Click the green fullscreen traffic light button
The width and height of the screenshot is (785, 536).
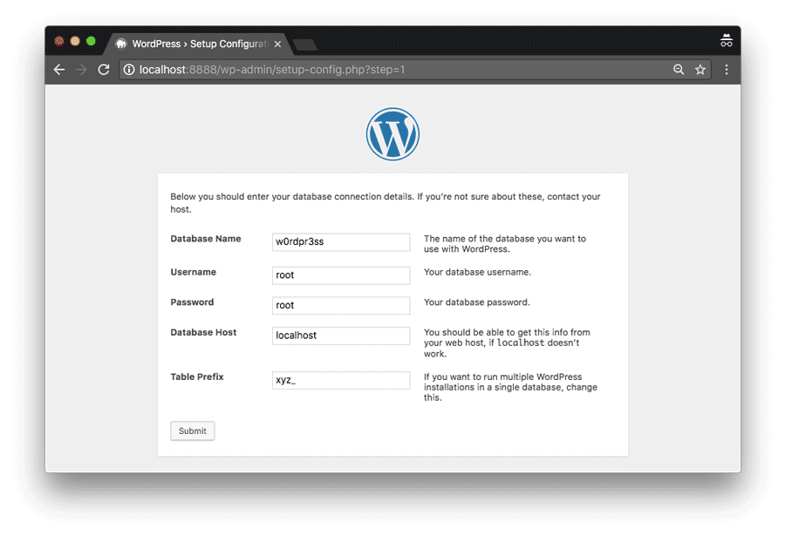click(x=90, y=40)
